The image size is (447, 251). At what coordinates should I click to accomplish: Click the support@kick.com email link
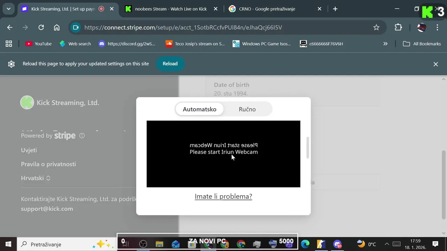tap(47, 209)
